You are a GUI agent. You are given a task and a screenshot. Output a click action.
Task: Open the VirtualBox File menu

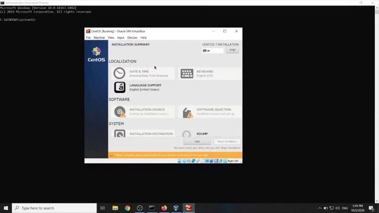coord(88,38)
